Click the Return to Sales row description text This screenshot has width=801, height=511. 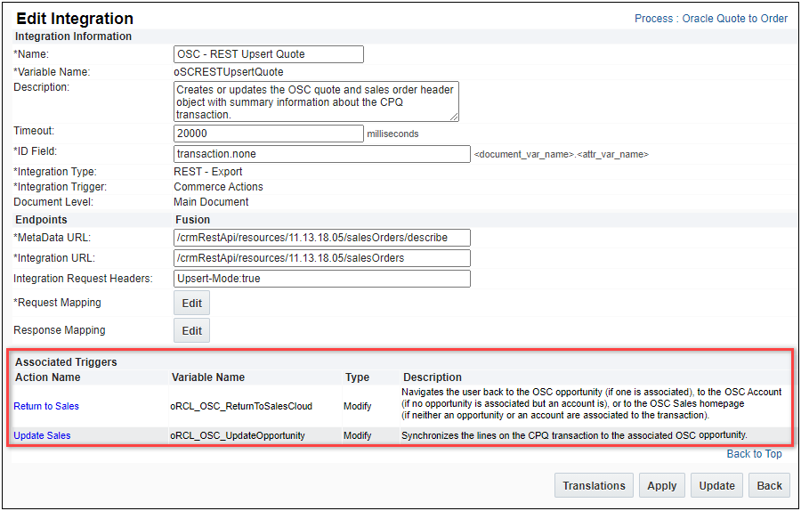click(592, 403)
